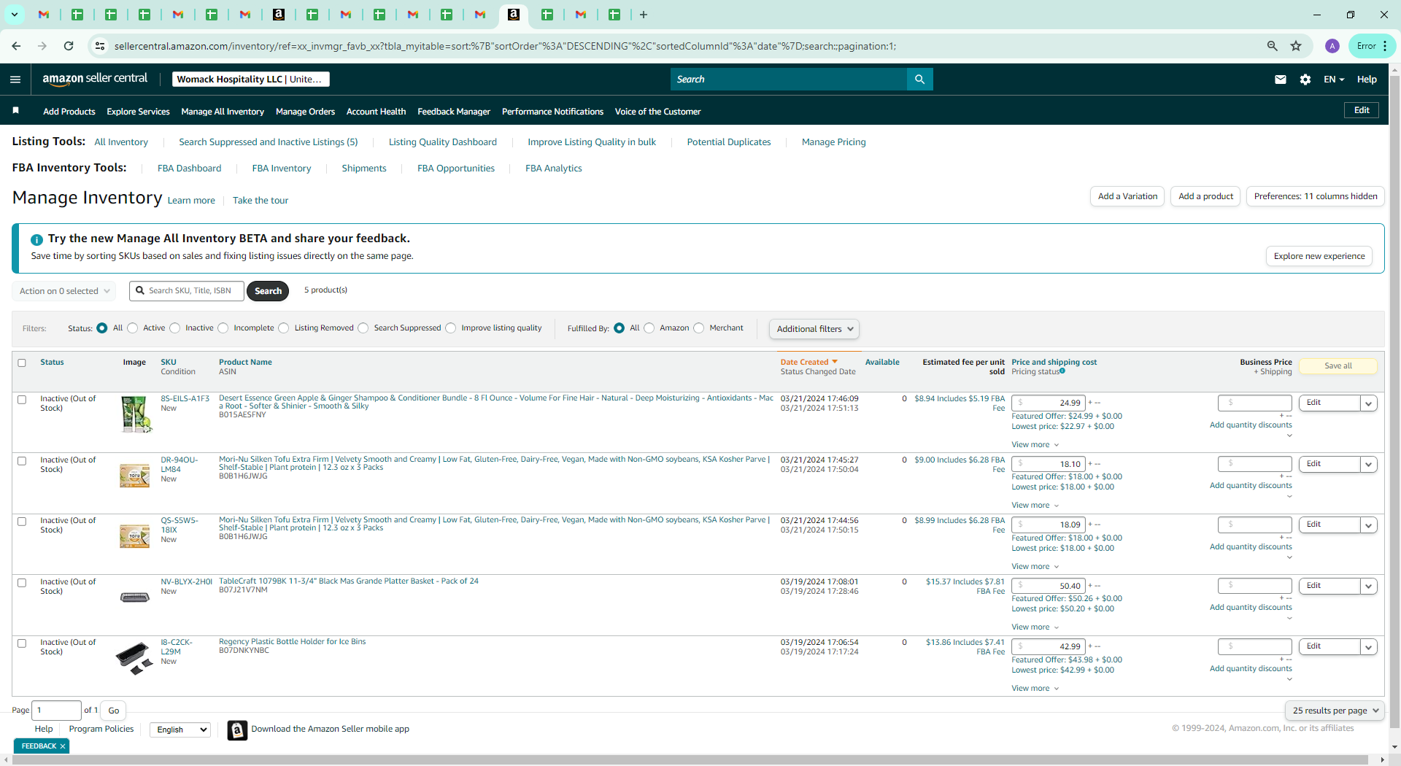Click the price field showing 24.99
The height and width of the screenshot is (766, 1401).
(1049, 403)
